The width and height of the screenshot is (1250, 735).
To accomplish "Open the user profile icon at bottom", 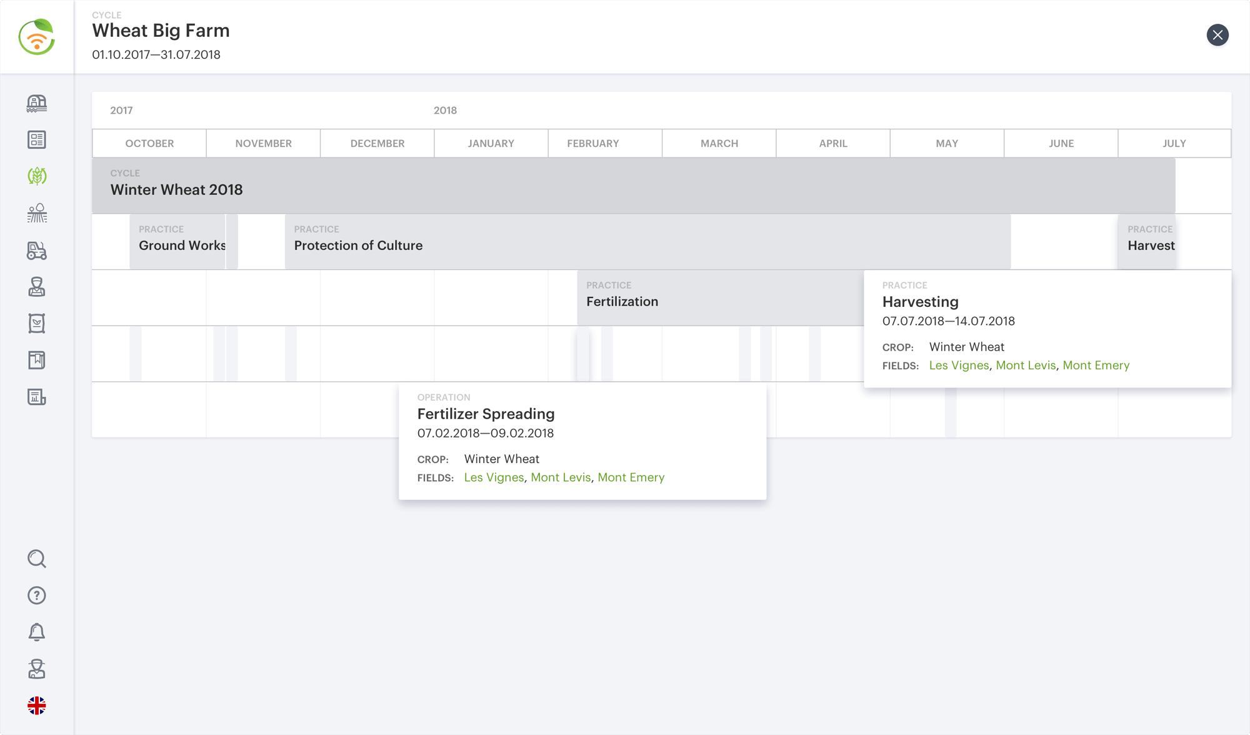I will [37, 669].
